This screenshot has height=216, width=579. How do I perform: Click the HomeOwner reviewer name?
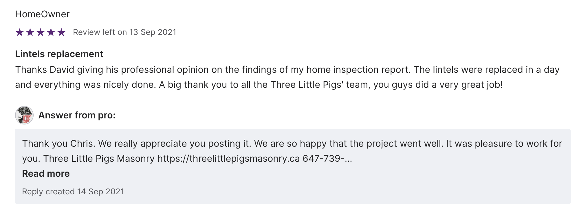(x=42, y=14)
